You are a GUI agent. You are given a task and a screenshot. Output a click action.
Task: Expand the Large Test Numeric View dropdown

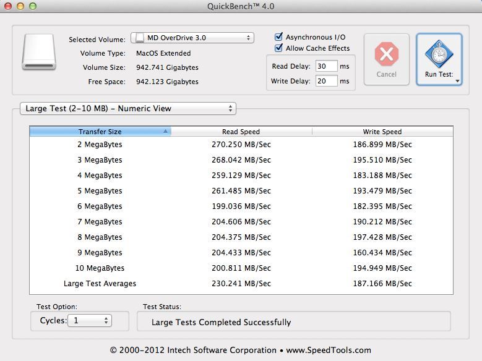click(127, 109)
